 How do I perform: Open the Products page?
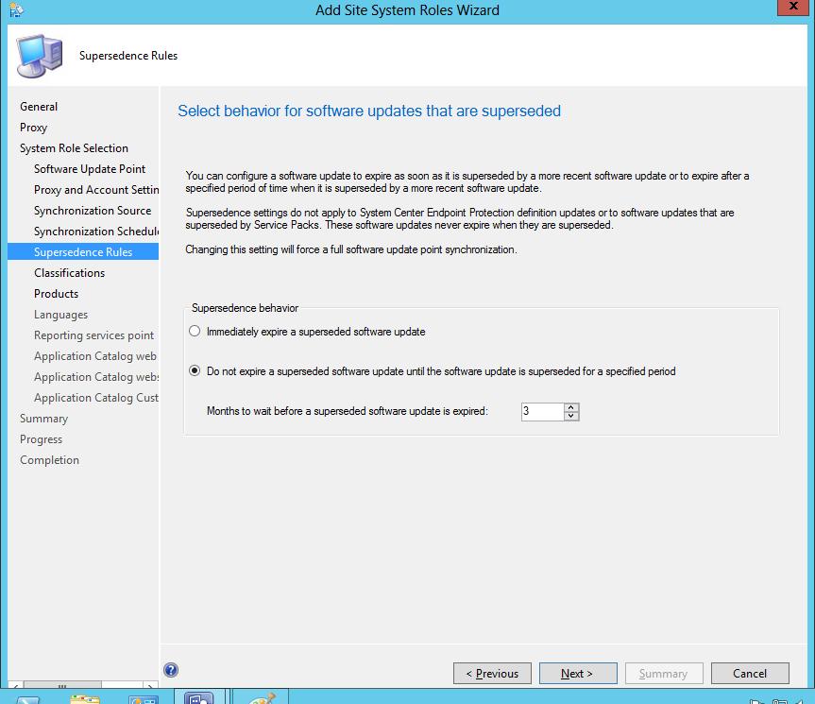pyautogui.click(x=56, y=294)
